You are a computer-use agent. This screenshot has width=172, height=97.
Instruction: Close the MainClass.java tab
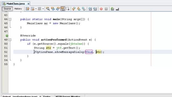(x=28, y=4)
